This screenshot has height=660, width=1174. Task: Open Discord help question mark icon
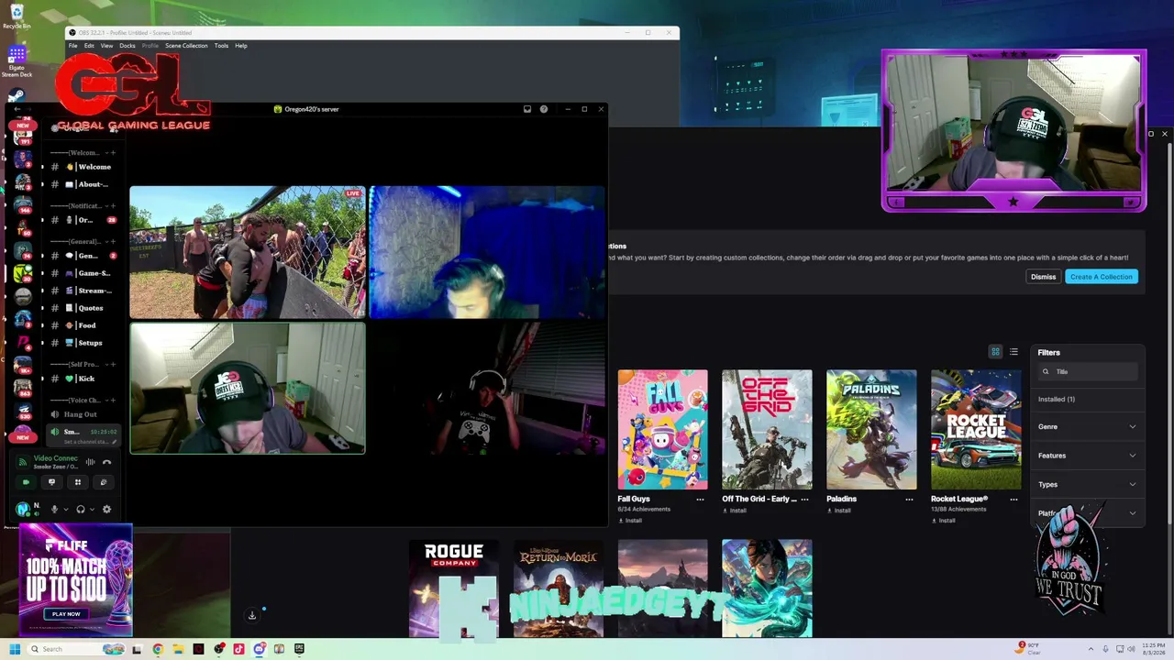[544, 109]
